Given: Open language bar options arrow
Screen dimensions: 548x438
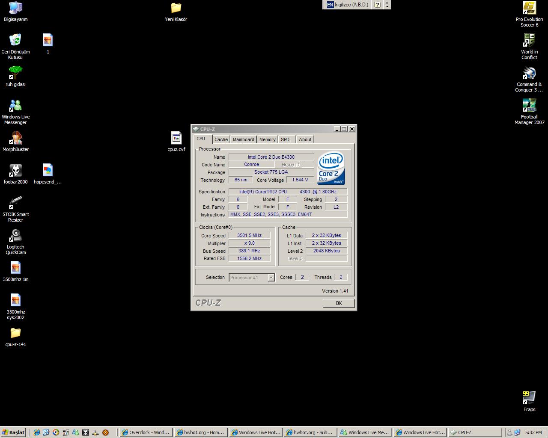Looking at the screenshot, I should pyautogui.click(x=387, y=5).
